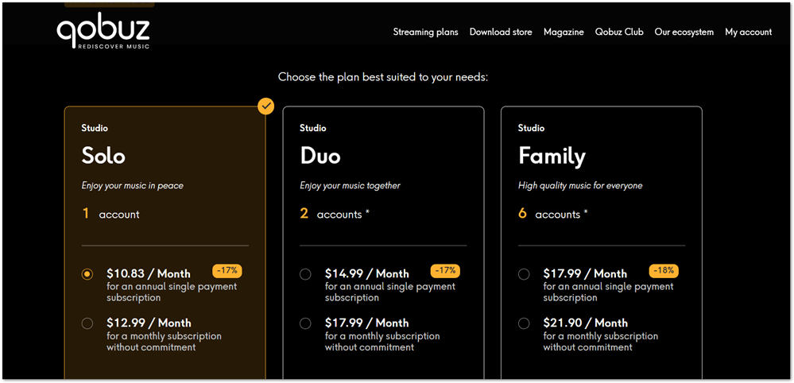Click the orange checkmark badge on Solo

266,106
